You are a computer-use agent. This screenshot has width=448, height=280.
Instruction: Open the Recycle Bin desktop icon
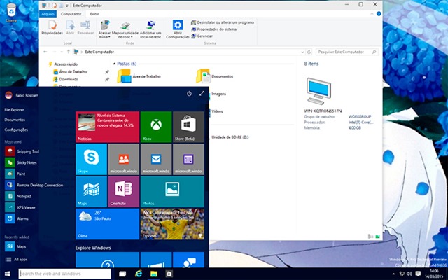tap(11, 13)
